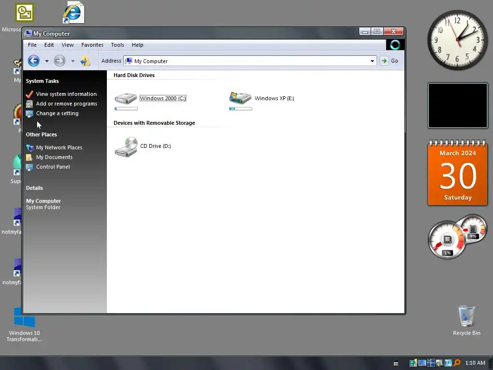Click the Hard Disk Drives group header
Viewport: 493px width, 370px height.
[x=134, y=75]
